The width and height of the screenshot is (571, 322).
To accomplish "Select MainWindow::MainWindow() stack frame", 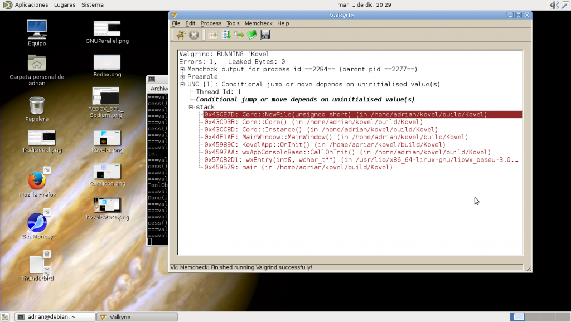I will pos(336,137).
